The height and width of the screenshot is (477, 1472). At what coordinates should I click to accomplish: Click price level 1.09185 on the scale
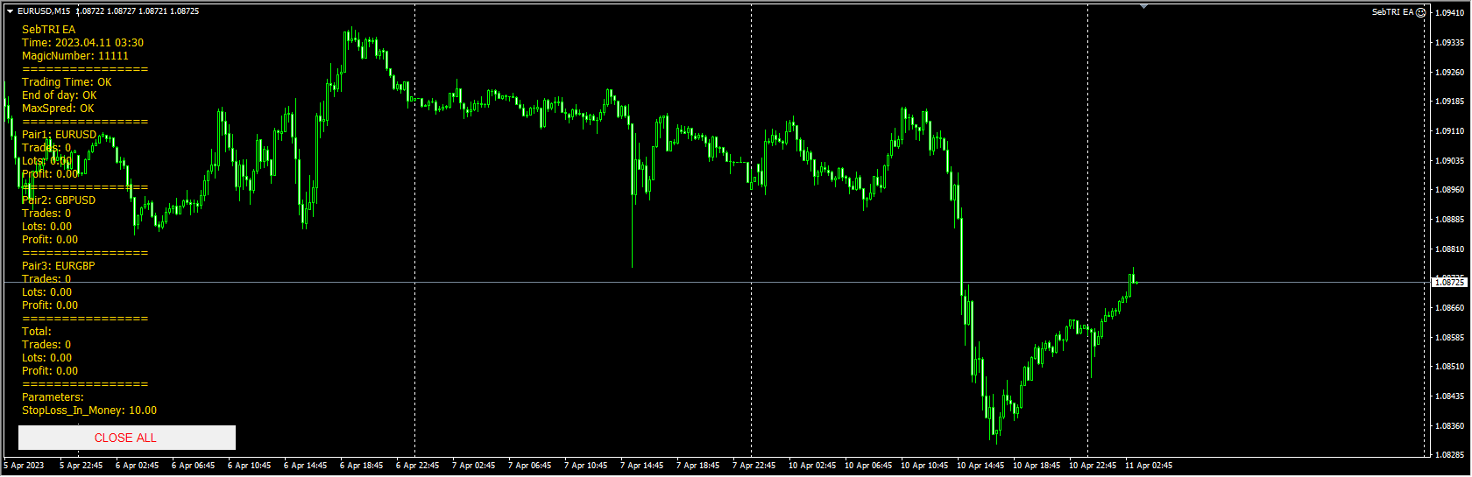click(1449, 102)
